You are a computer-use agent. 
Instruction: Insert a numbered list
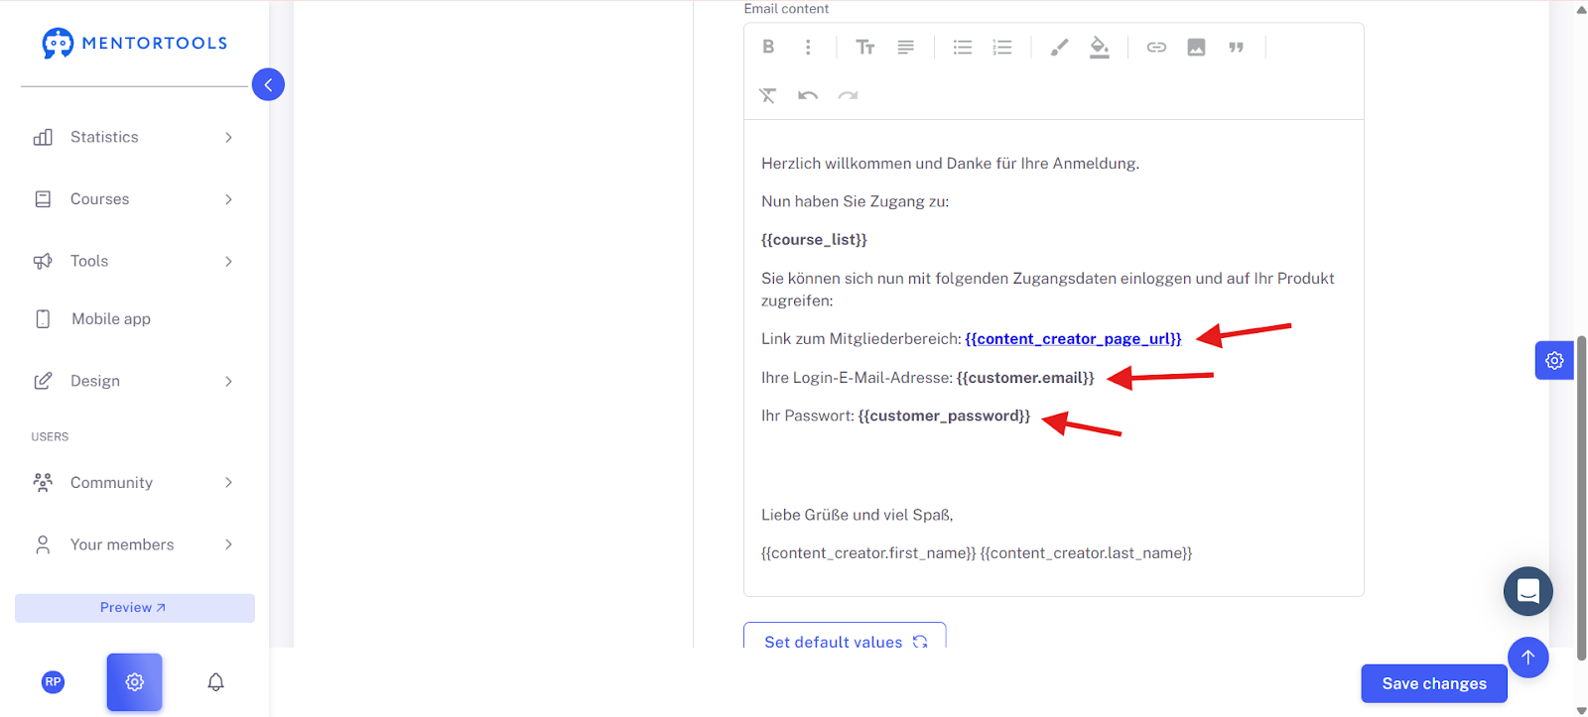coord(1002,47)
